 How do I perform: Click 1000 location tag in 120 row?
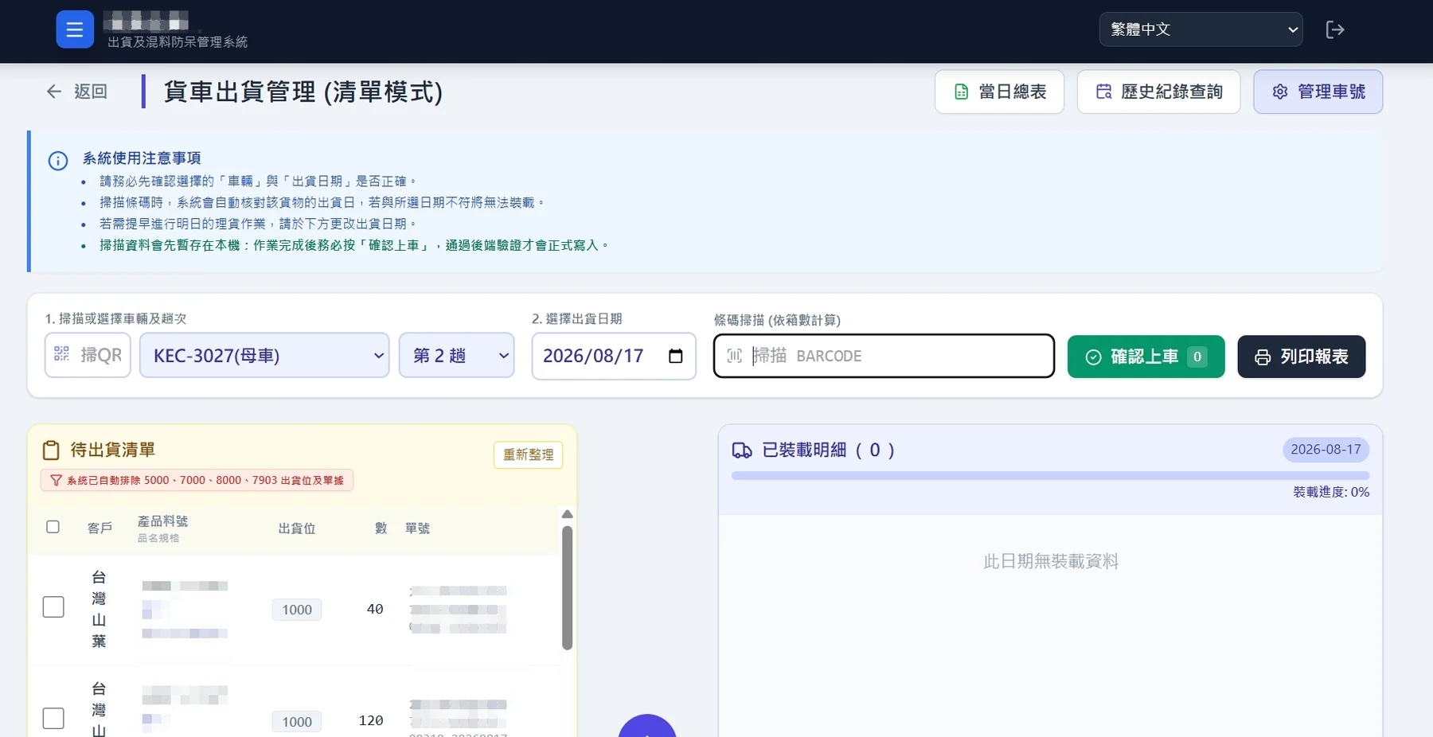point(297,722)
